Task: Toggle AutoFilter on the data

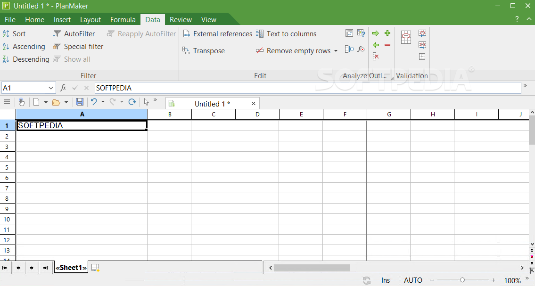Action: [x=74, y=34]
